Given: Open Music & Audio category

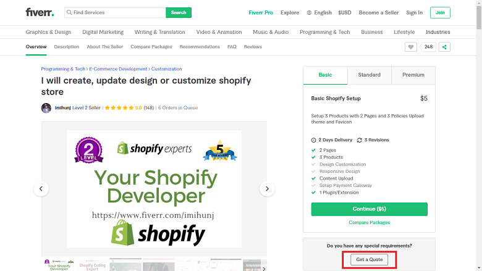Looking at the screenshot, I should point(271,32).
